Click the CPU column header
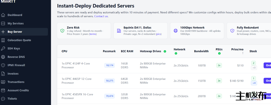 [x=65, y=51]
